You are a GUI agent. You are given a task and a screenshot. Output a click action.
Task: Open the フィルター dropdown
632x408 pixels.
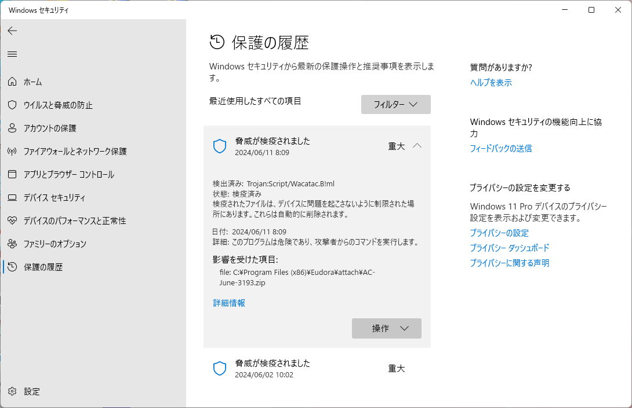(396, 104)
